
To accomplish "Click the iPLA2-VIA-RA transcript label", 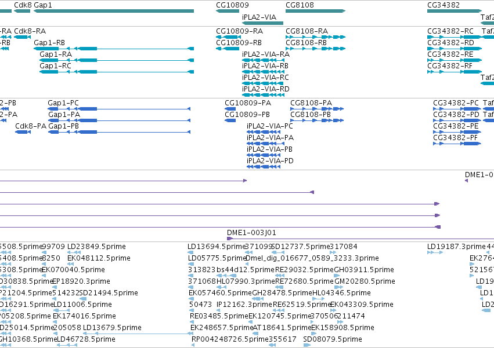I will (266, 54).
